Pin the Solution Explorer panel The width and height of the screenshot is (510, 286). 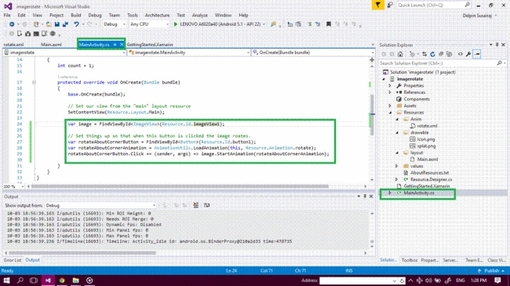coord(497,45)
